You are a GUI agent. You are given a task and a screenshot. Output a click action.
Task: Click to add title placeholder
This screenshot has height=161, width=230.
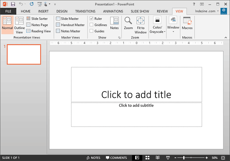tap(136, 84)
